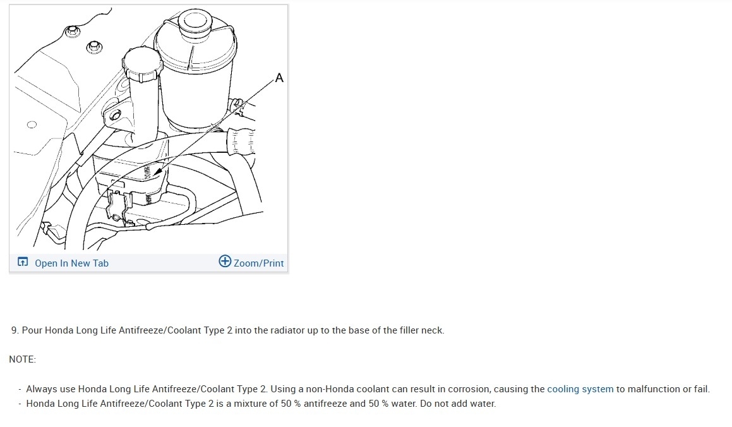Select the Zoom/Print text link
The height and width of the screenshot is (427, 732).
pos(258,263)
